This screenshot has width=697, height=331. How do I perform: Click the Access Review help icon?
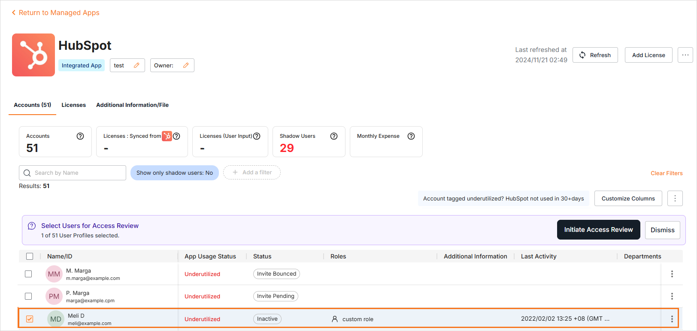[x=32, y=226]
